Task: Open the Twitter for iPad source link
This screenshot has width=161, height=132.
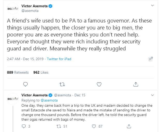Action: point(59,59)
